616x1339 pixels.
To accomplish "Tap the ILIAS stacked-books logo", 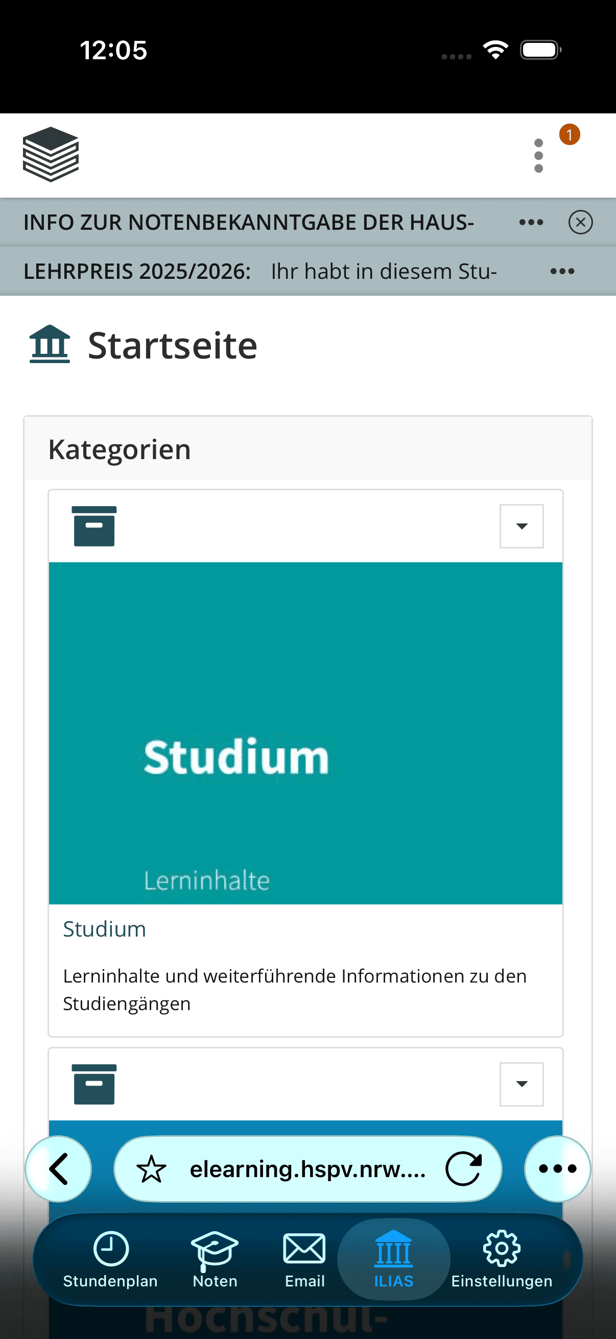I will click(x=51, y=154).
